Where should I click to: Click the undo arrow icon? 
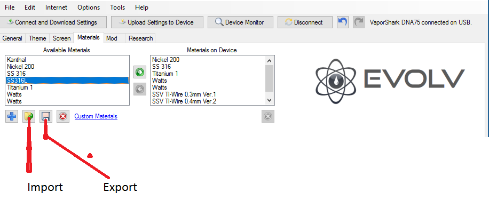coord(343,22)
